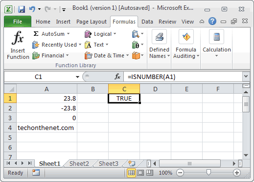Insert a new worksheet tab icon
The image size is (254, 182).
[131, 163]
